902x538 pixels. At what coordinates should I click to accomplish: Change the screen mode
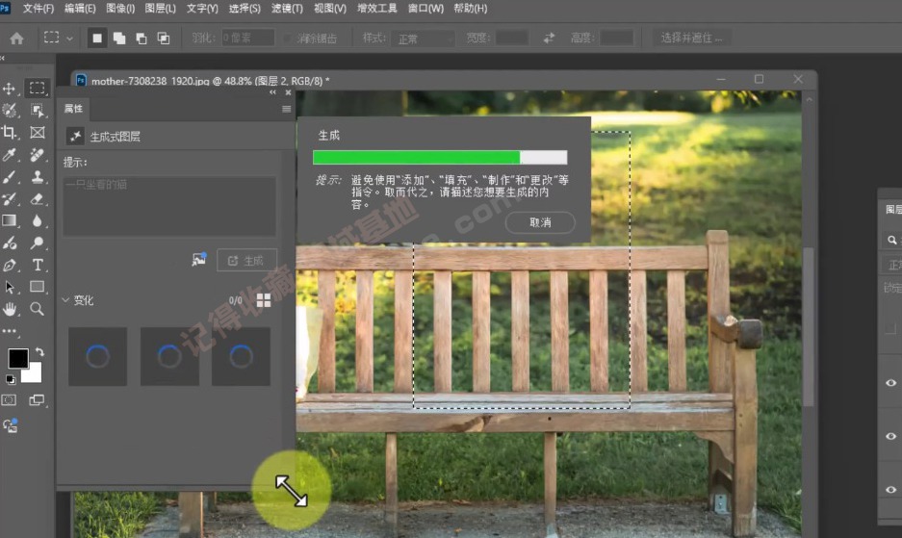point(37,400)
